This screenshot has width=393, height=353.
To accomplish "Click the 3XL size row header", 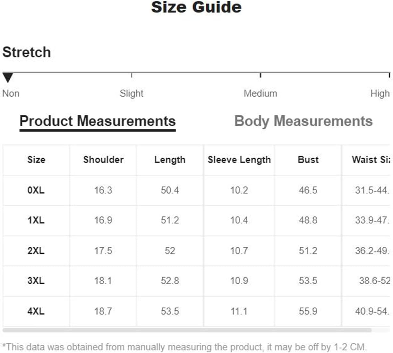I will point(36,281).
